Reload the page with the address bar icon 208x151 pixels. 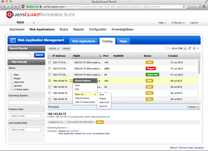[184, 7]
